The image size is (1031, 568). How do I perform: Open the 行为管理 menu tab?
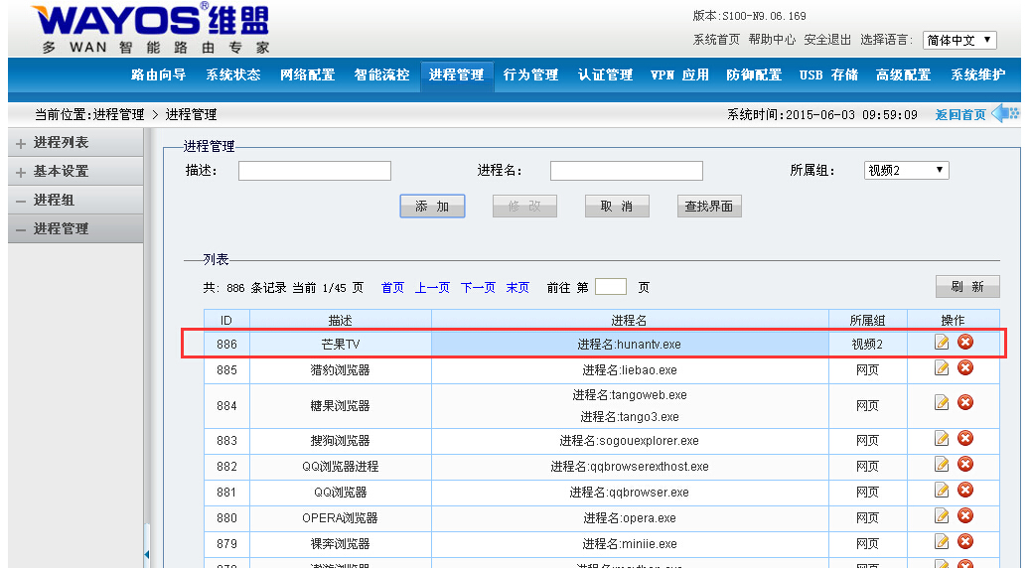click(x=530, y=75)
